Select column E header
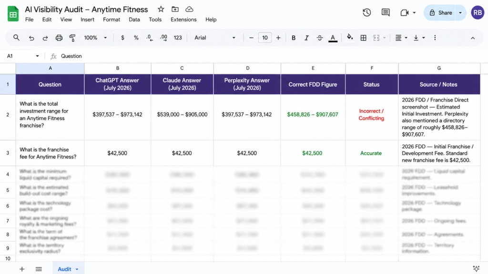 coord(313,68)
